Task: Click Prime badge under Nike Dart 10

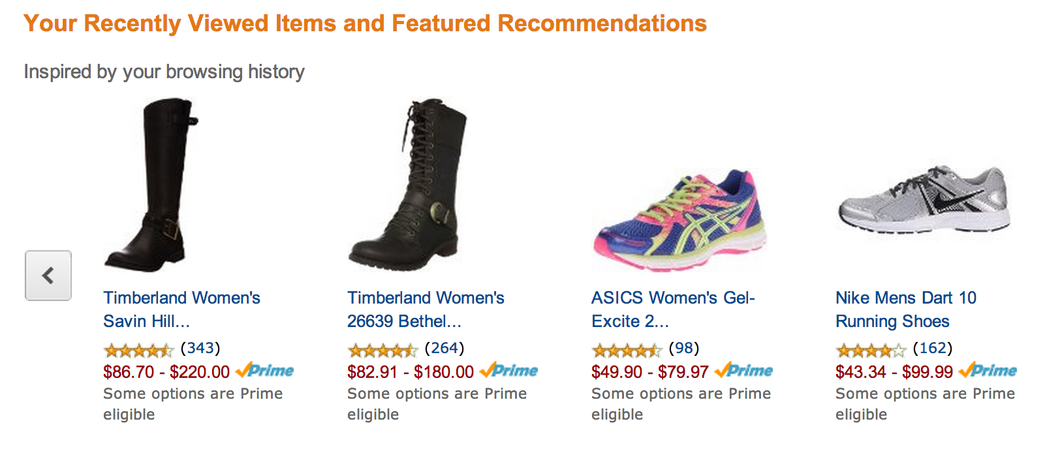Action: click(x=988, y=371)
